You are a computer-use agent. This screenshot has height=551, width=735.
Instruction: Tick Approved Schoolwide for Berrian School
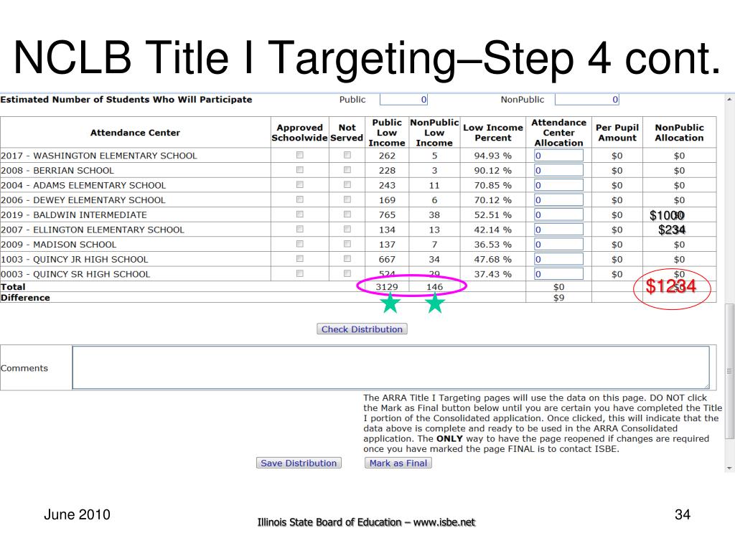coord(300,170)
